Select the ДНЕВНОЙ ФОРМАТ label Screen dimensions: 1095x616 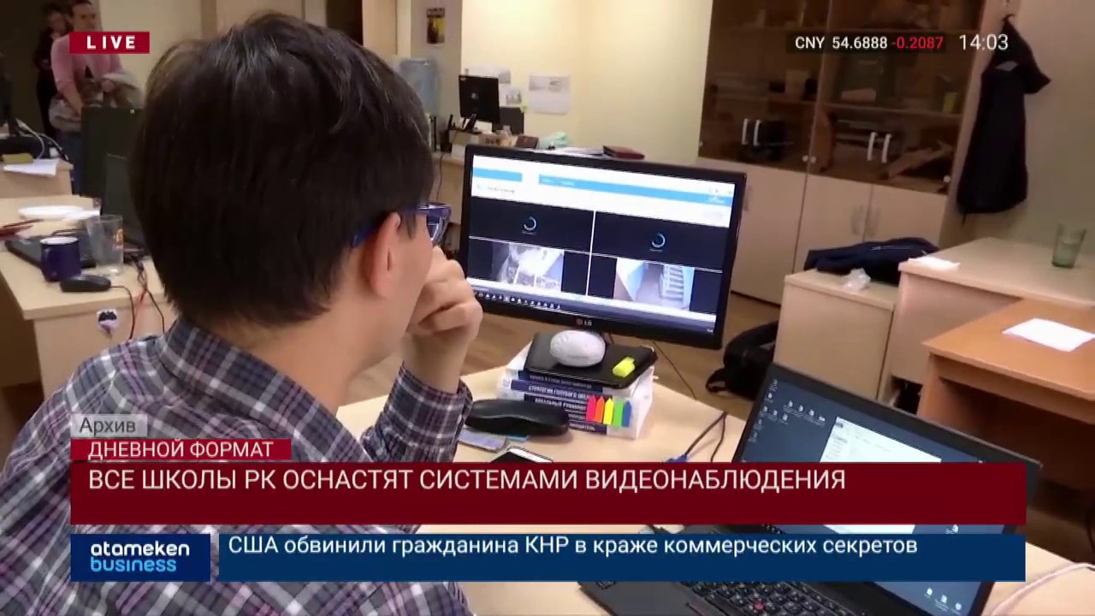coord(181,450)
